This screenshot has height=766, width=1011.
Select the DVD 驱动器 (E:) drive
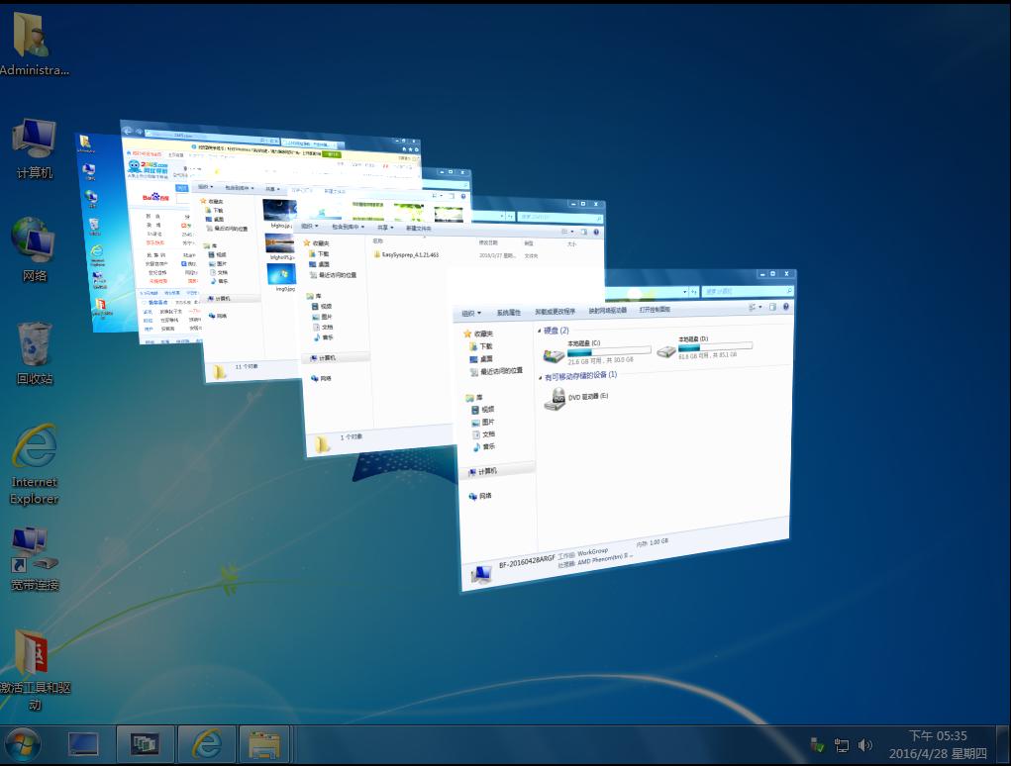tap(575, 398)
